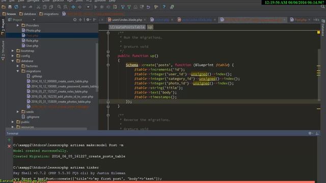Click the Terminal panel title
The image size is (326, 183).
point(12,133)
